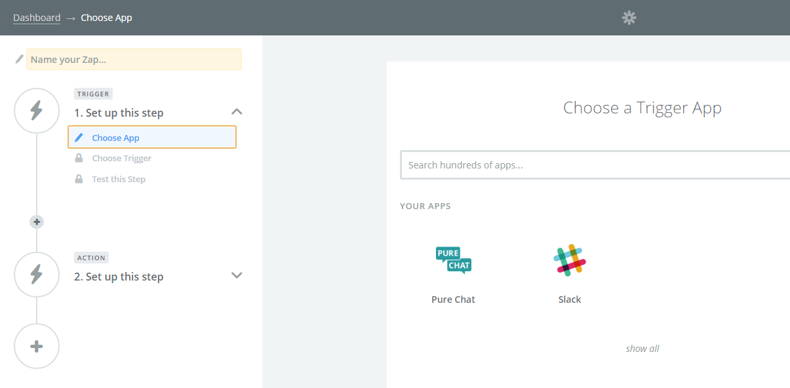Click the show all apps link
This screenshot has height=388, width=790.
(642, 349)
